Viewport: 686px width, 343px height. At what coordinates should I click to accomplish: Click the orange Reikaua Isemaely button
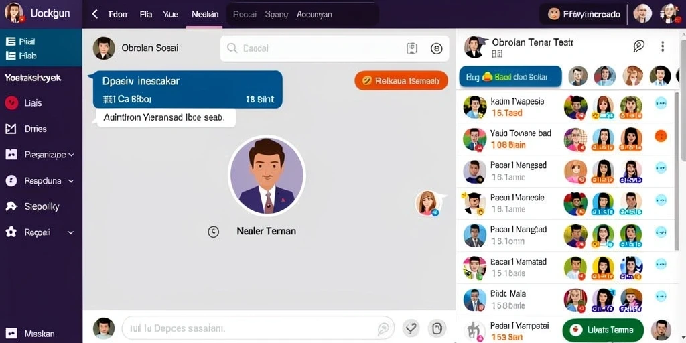(401, 80)
